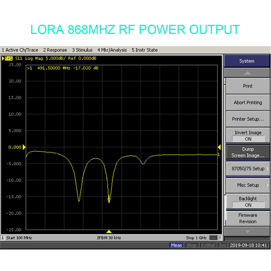Expand the Misc Setup submenu
This screenshot has width=271, height=271.
248,185
